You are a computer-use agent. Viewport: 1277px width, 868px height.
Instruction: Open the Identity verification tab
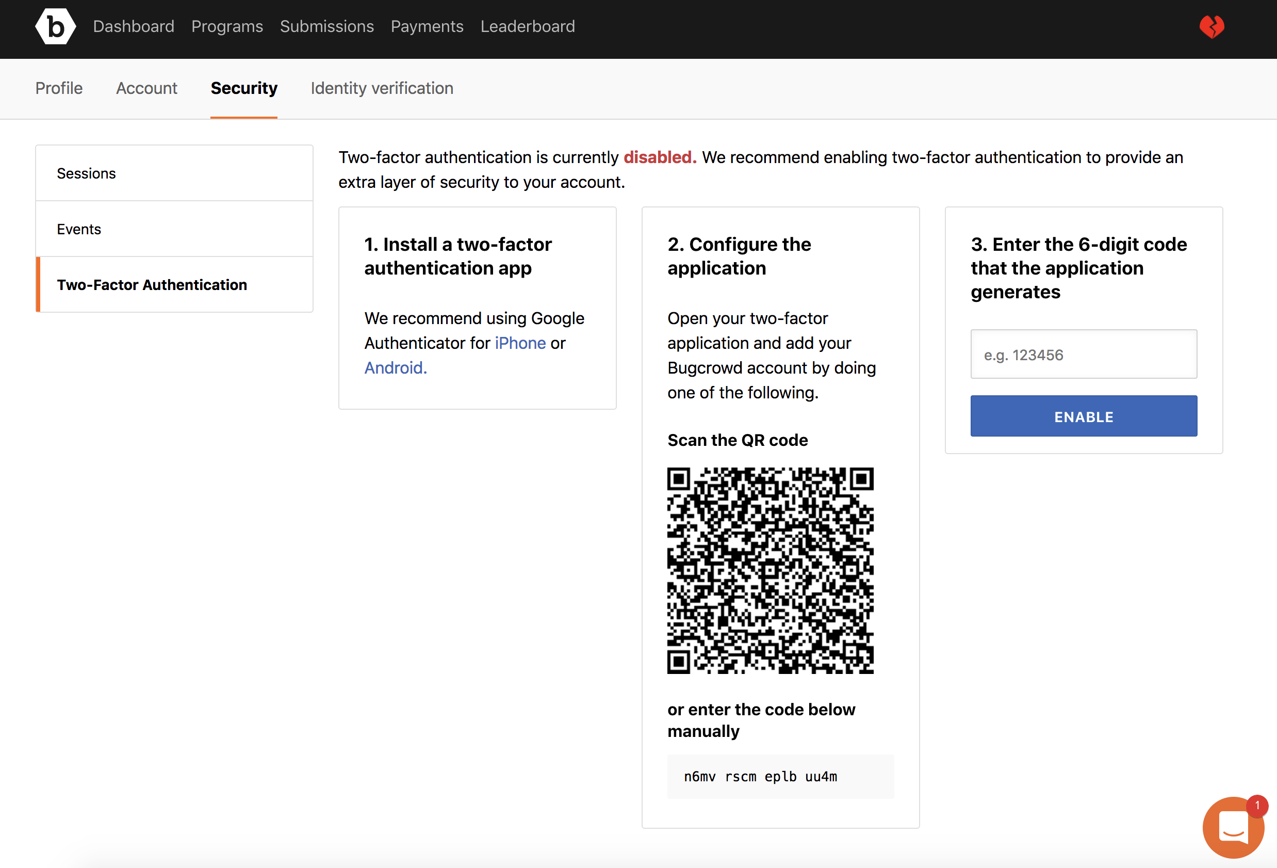tap(381, 88)
